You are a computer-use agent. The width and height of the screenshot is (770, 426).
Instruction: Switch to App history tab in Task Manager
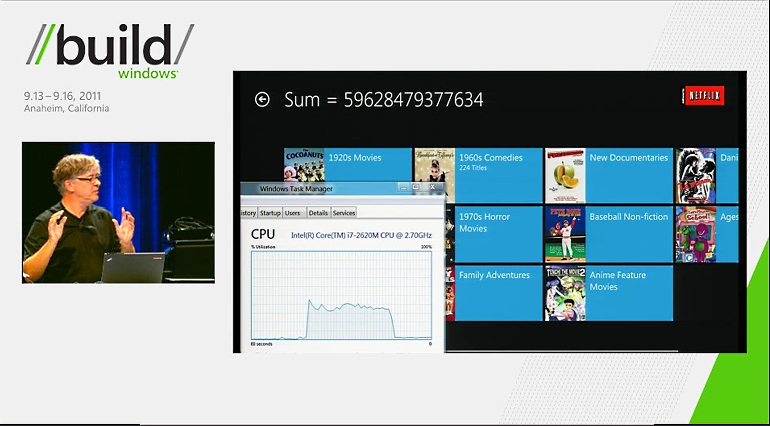tap(249, 213)
